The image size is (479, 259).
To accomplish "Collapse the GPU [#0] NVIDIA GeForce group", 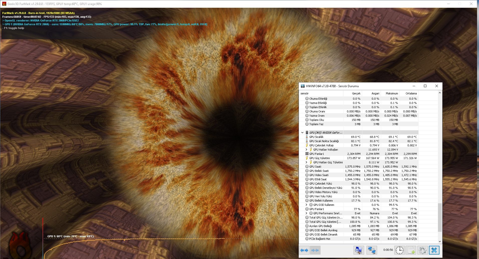I will pyautogui.click(x=302, y=133).
